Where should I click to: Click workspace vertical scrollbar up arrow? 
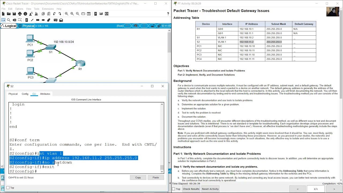click(x=169, y=31)
